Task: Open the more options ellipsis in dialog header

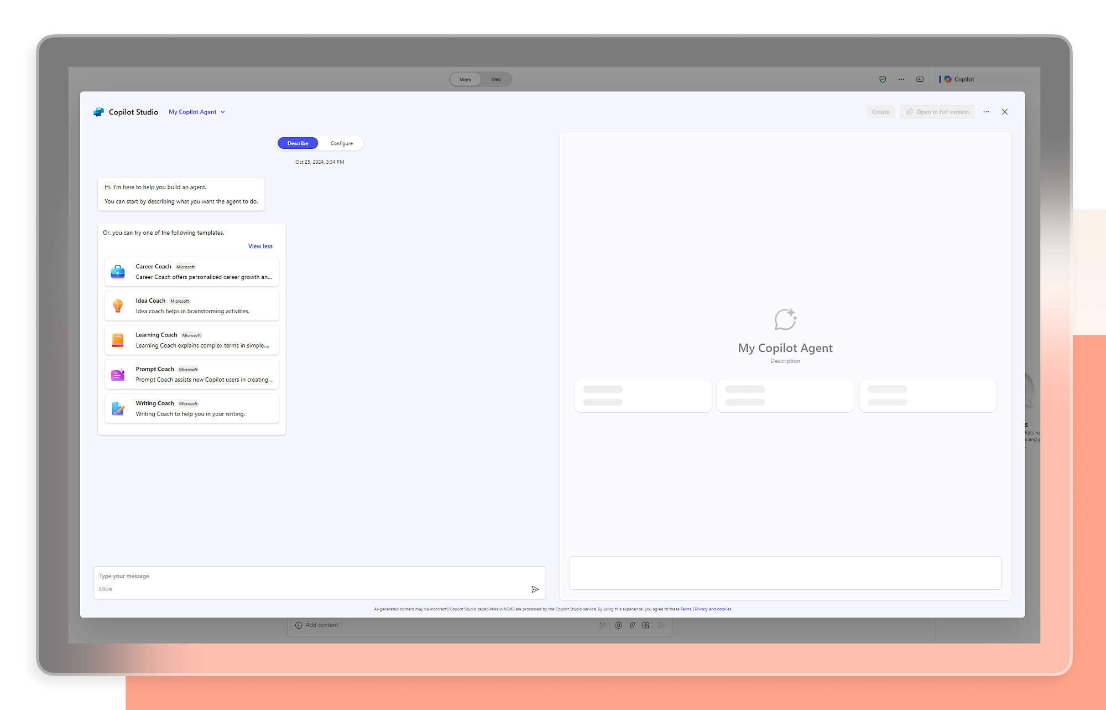Action: tap(986, 112)
